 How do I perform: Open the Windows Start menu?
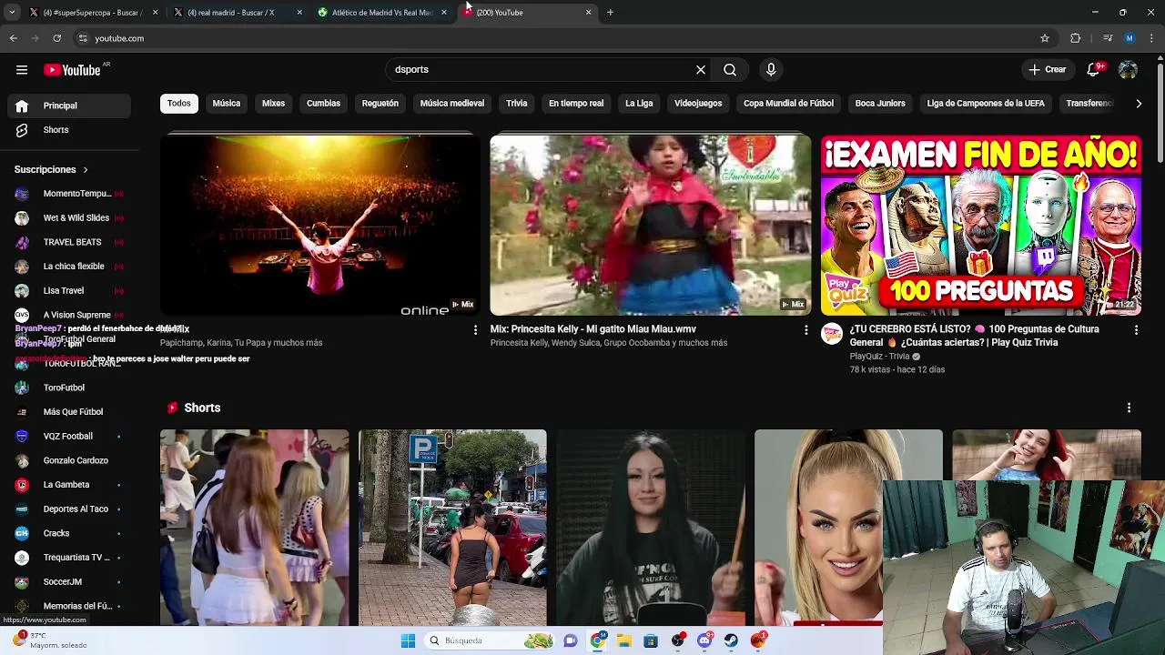click(408, 640)
